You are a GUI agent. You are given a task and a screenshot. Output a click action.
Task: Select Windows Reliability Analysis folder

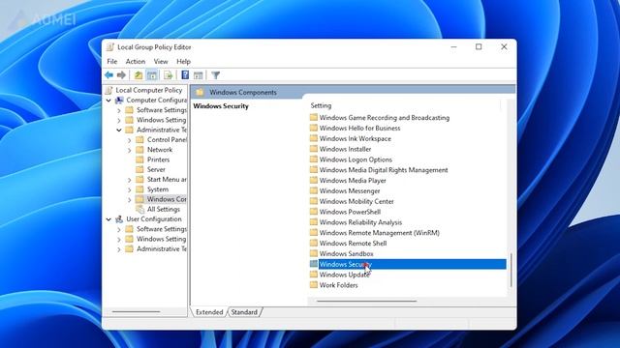(360, 222)
